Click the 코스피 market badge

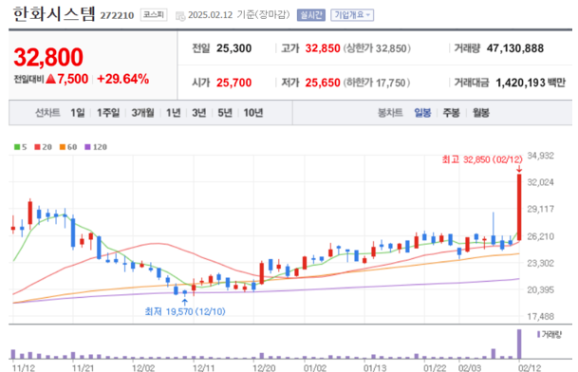154,15
